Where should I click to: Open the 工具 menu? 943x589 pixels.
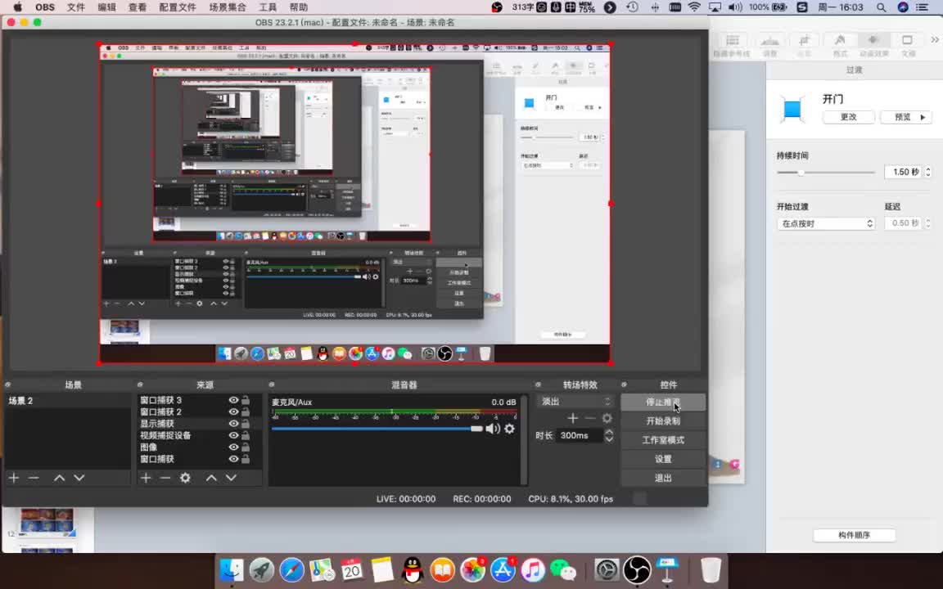pos(268,7)
